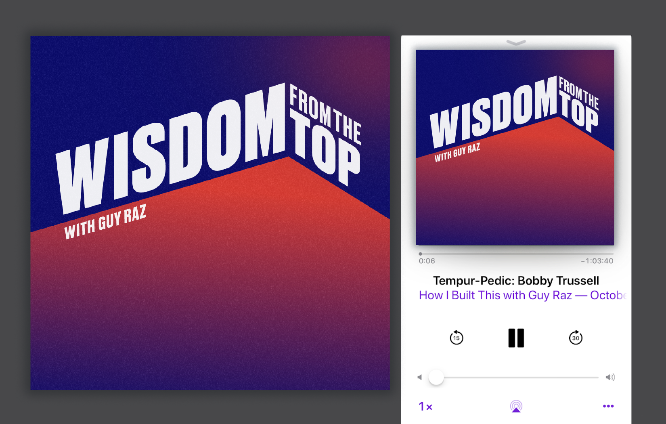
Task: Click the large Wisdom From The Top artwork
Action: tap(210, 213)
